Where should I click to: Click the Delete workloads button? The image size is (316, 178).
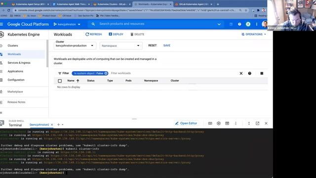coord(137,34)
